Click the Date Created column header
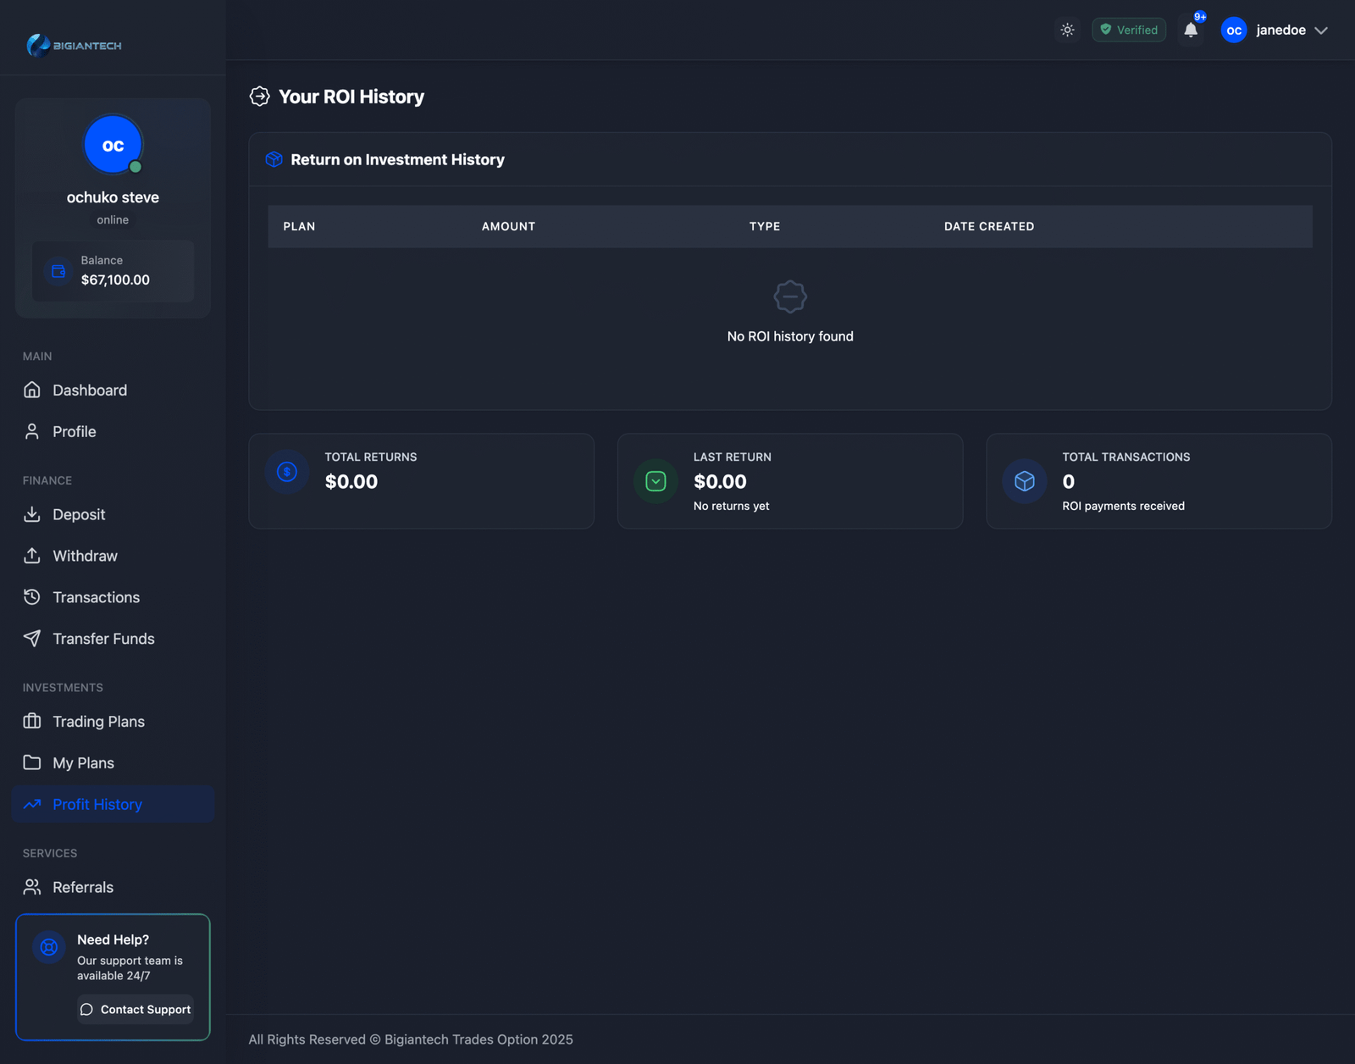This screenshot has width=1355, height=1064. (988, 226)
